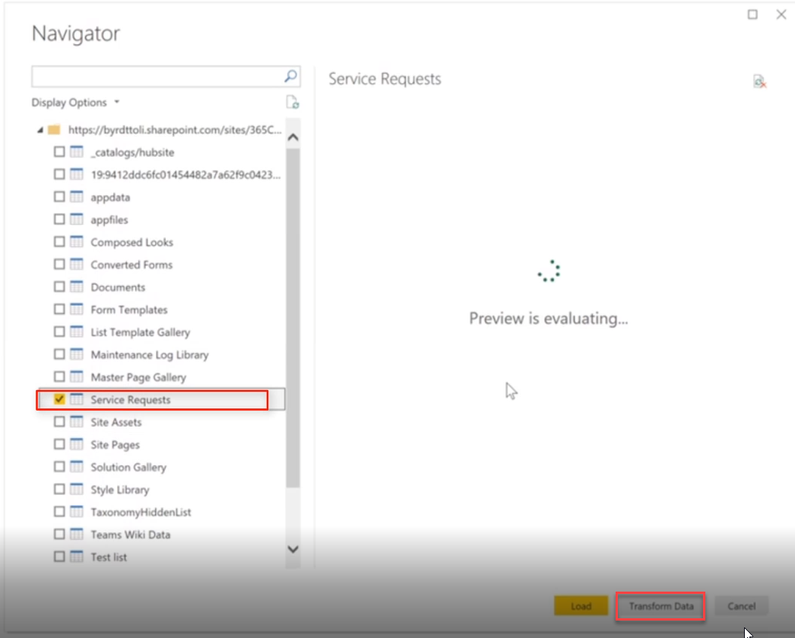Check the Test list checkbox
This screenshot has height=638, width=795.
pyautogui.click(x=59, y=557)
